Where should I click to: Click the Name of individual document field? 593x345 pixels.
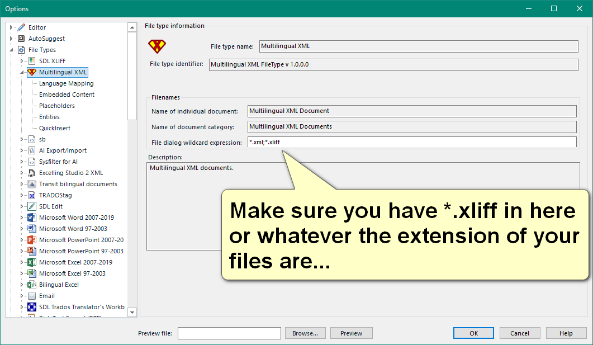pos(412,111)
